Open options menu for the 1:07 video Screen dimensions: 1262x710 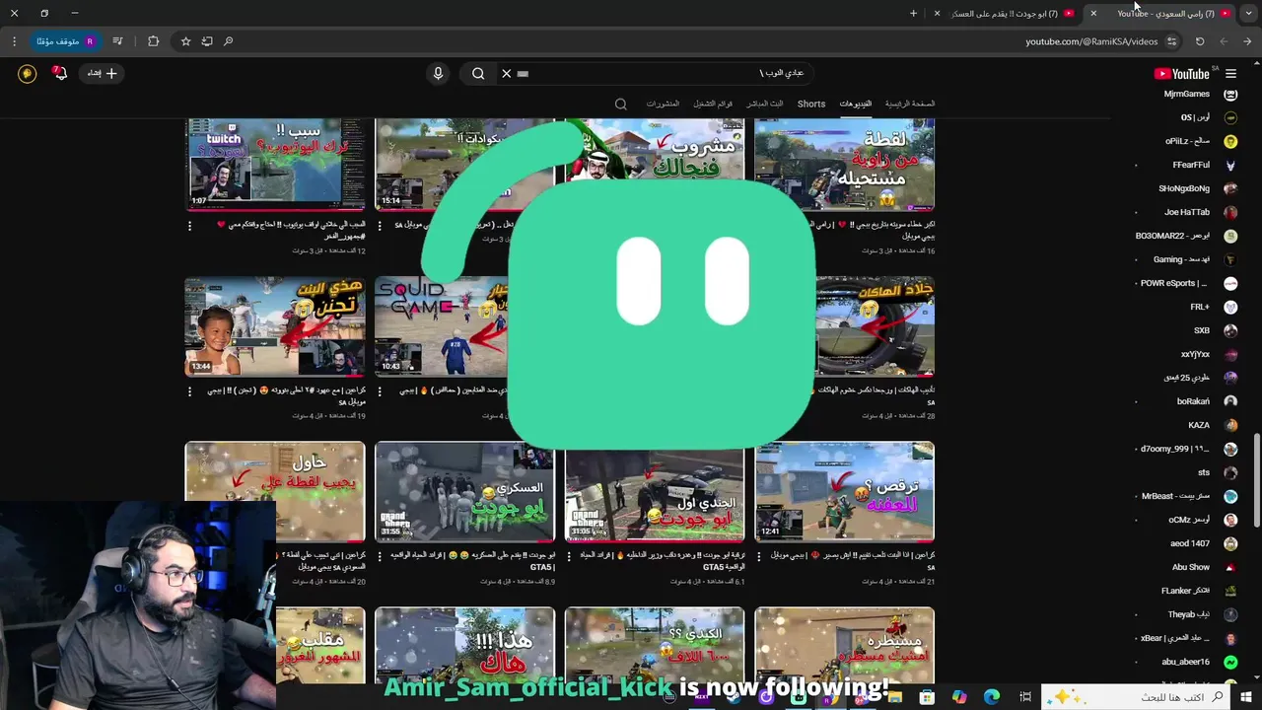[190, 226]
